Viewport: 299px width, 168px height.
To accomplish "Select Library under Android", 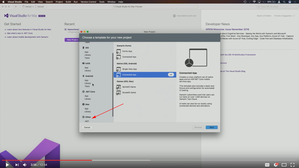I will click(88, 83).
